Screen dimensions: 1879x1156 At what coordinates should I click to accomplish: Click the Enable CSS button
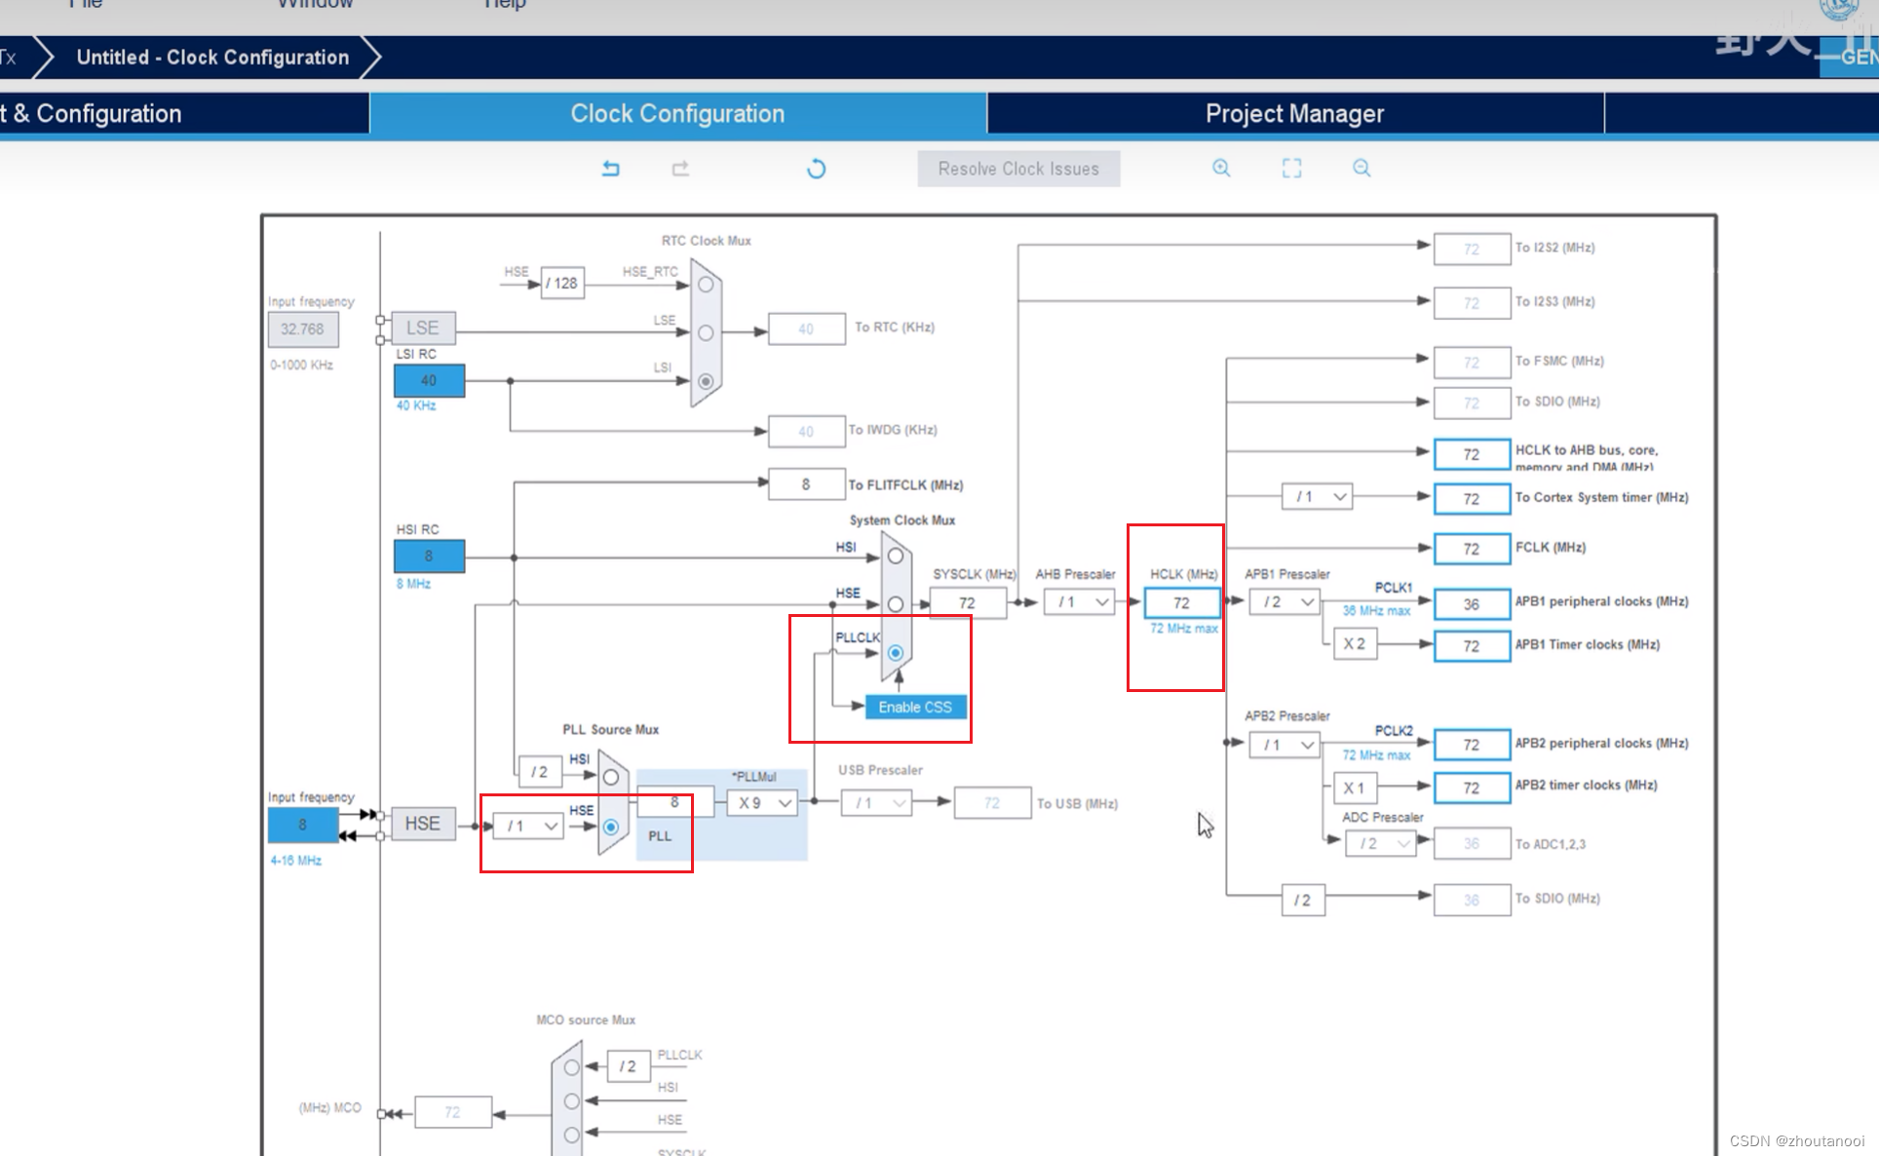point(915,707)
